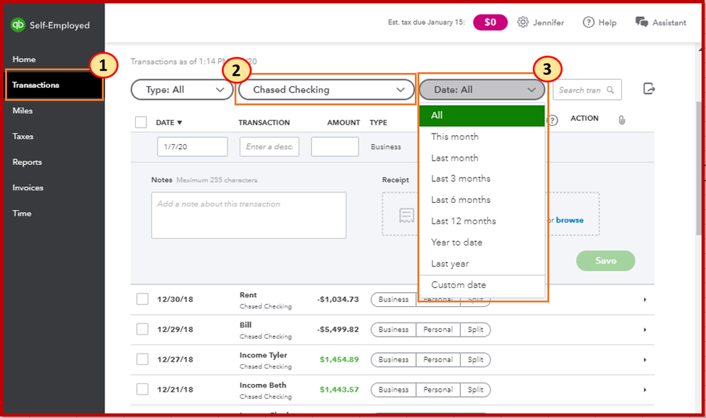Select All in the date filter list

point(482,115)
